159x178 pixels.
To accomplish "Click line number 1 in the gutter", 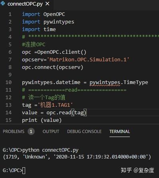I will click(x=10, y=14).
